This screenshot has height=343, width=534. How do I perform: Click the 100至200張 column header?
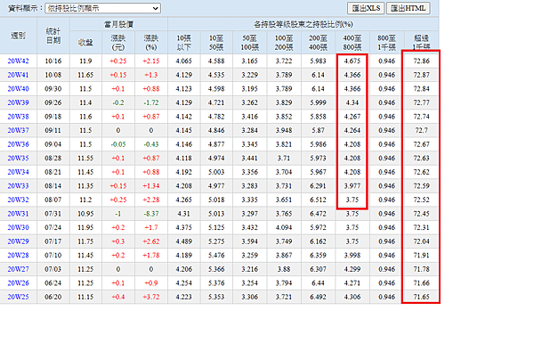point(284,43)
